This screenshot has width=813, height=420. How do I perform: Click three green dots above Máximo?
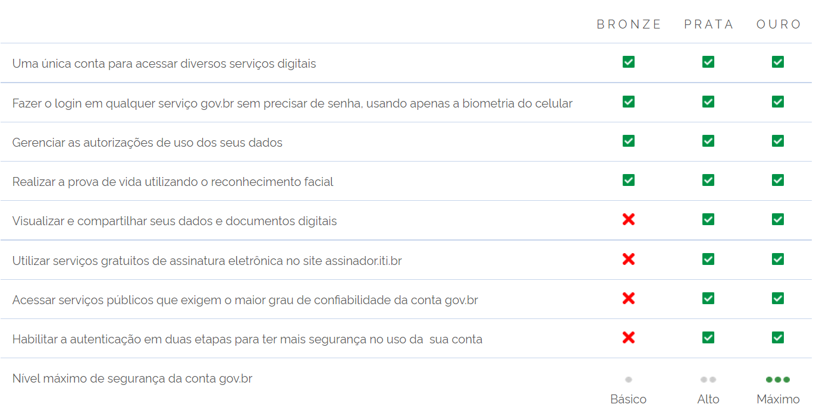pos(778,380)
